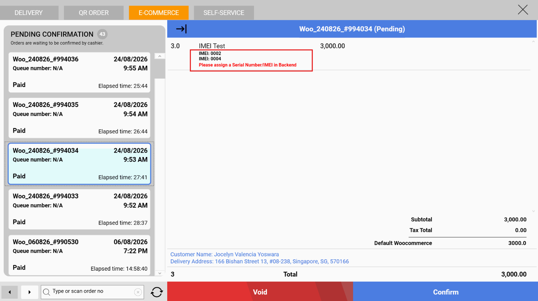Switch to the SELF-SERVICE tab
Image resolution: width=538 pixels, height=301 pixels.
(x=224, y=13)
